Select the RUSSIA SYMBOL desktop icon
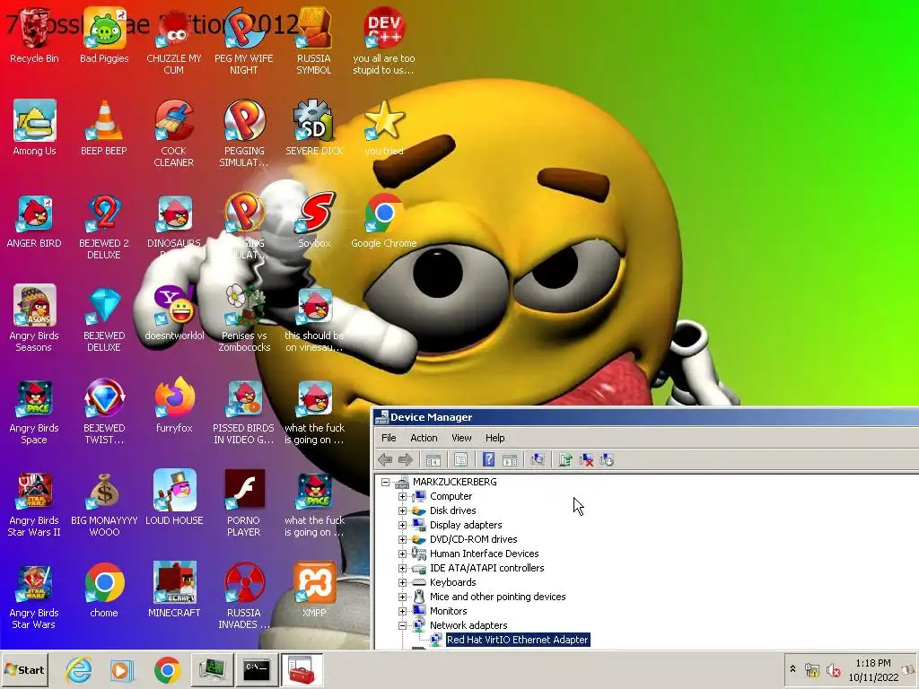The image size is (919, 689). pos(314,42)
